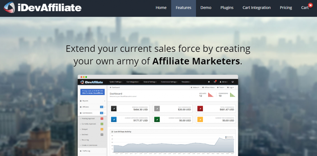This screenshot has width=317, height=156.
Task: Click the iDevAffiliate logo in the site header
Action: [42, 8]
